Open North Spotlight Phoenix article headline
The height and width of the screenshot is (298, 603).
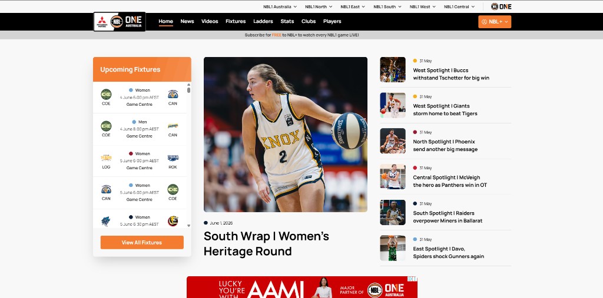(445, 146)
